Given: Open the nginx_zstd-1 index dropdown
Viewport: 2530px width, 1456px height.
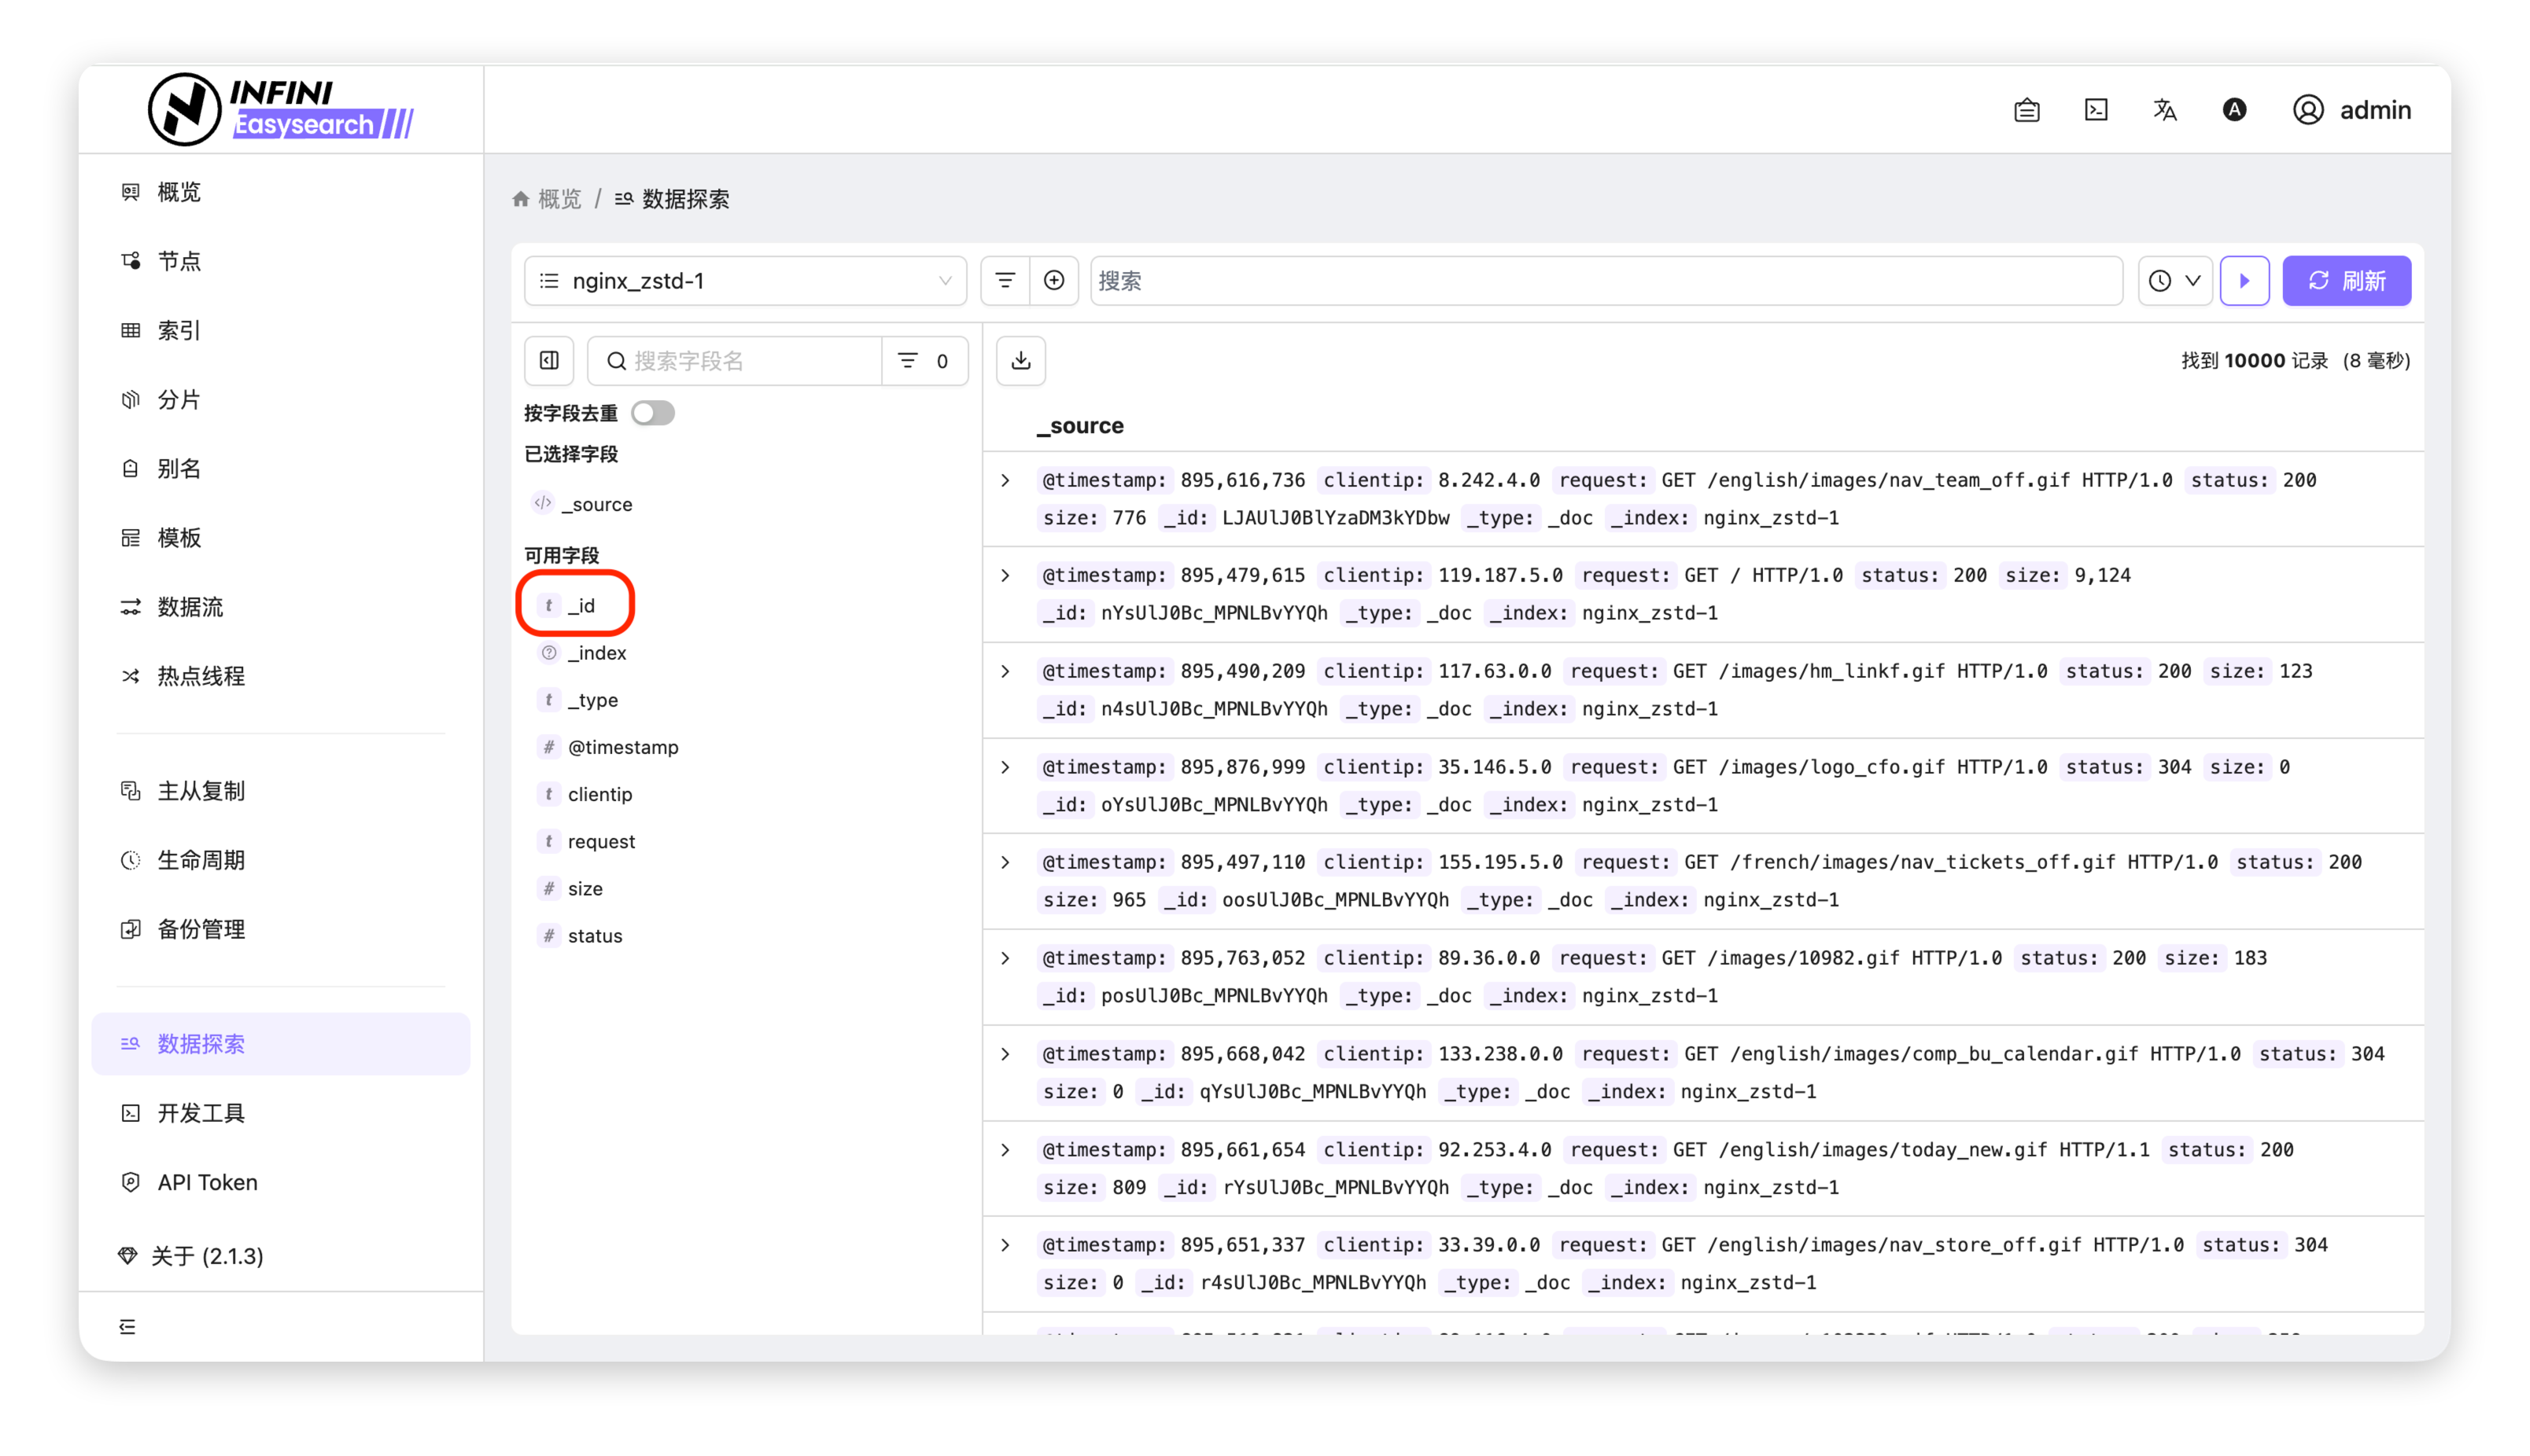Looking at the screenshot, I should pos(745,281).
